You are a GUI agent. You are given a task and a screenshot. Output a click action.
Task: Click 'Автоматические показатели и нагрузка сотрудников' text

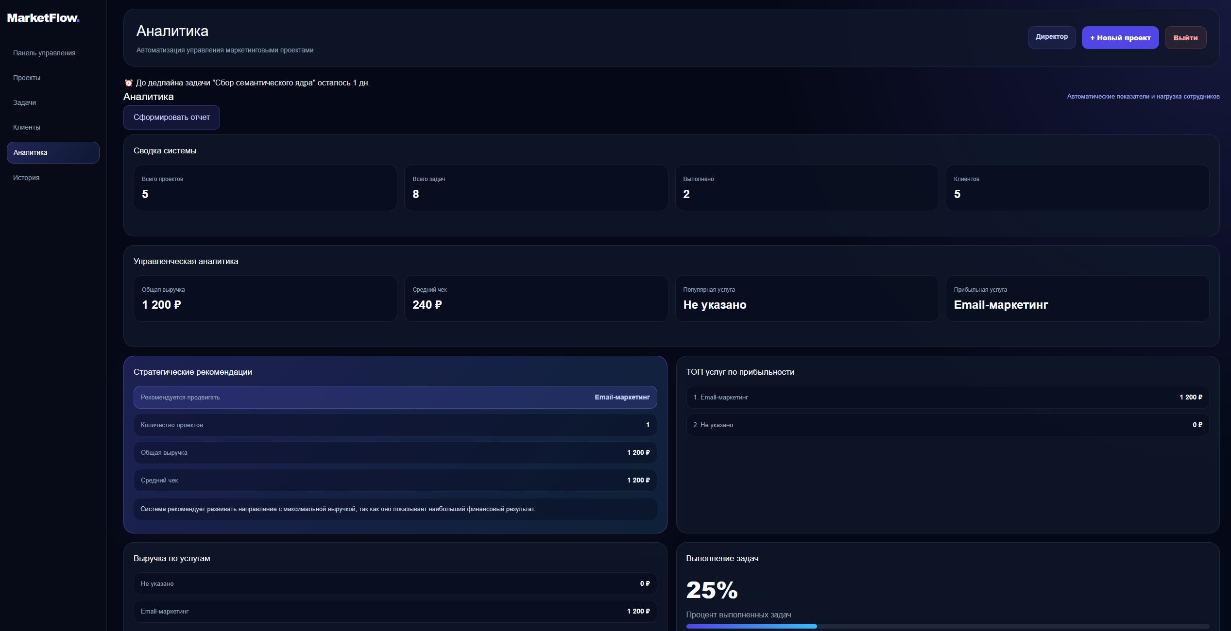point(1143,97)
